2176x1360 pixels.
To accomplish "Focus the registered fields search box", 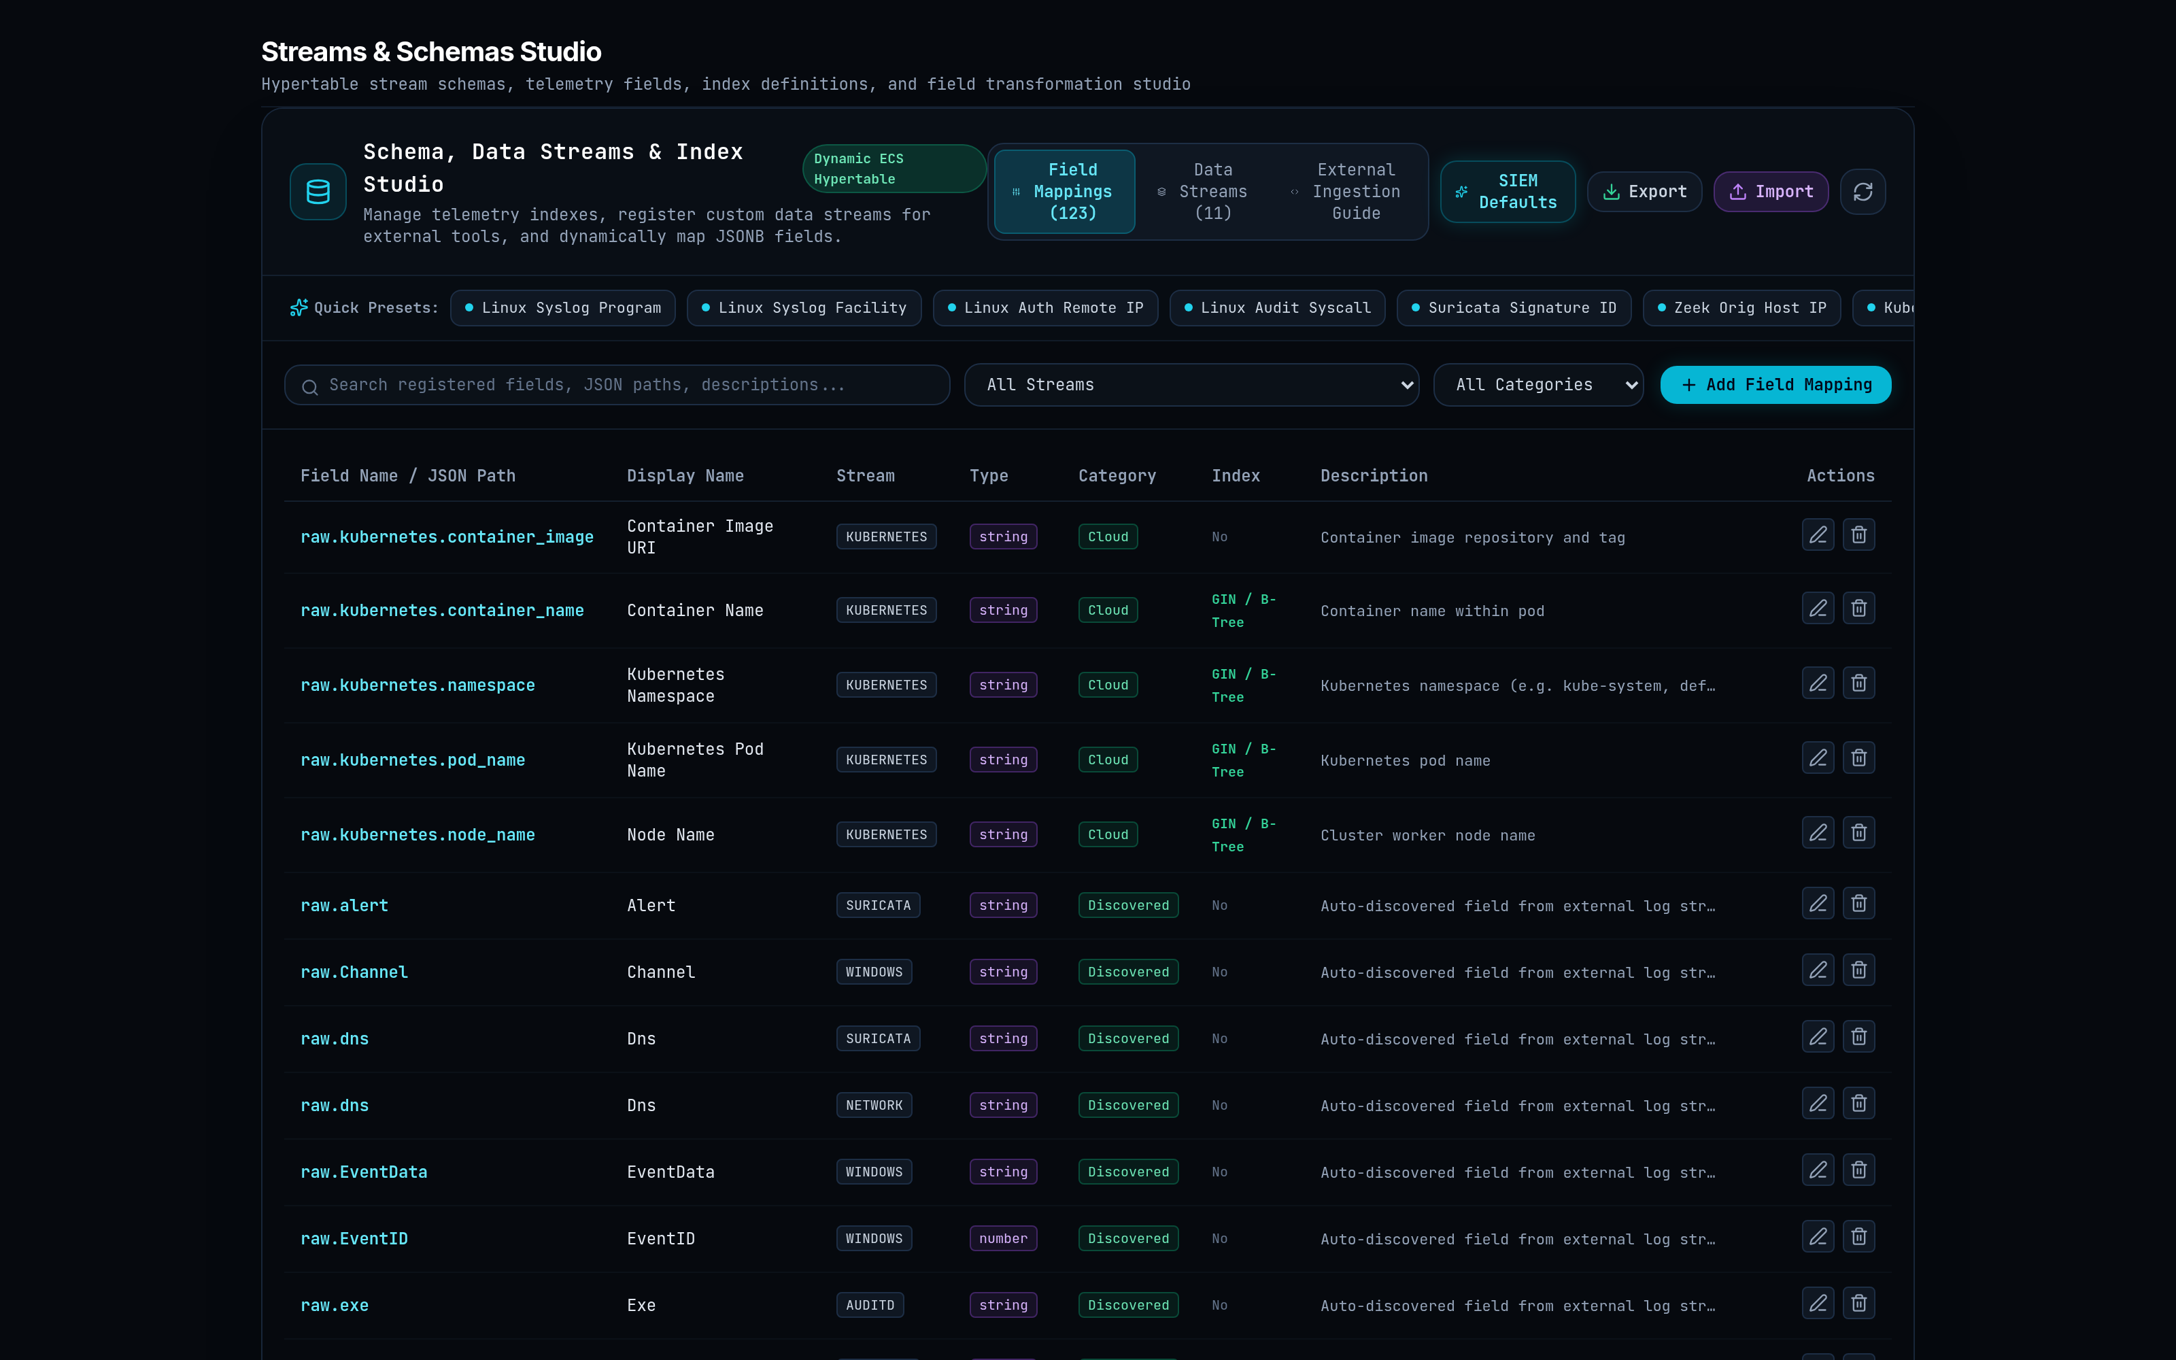I will click(617, 385).
